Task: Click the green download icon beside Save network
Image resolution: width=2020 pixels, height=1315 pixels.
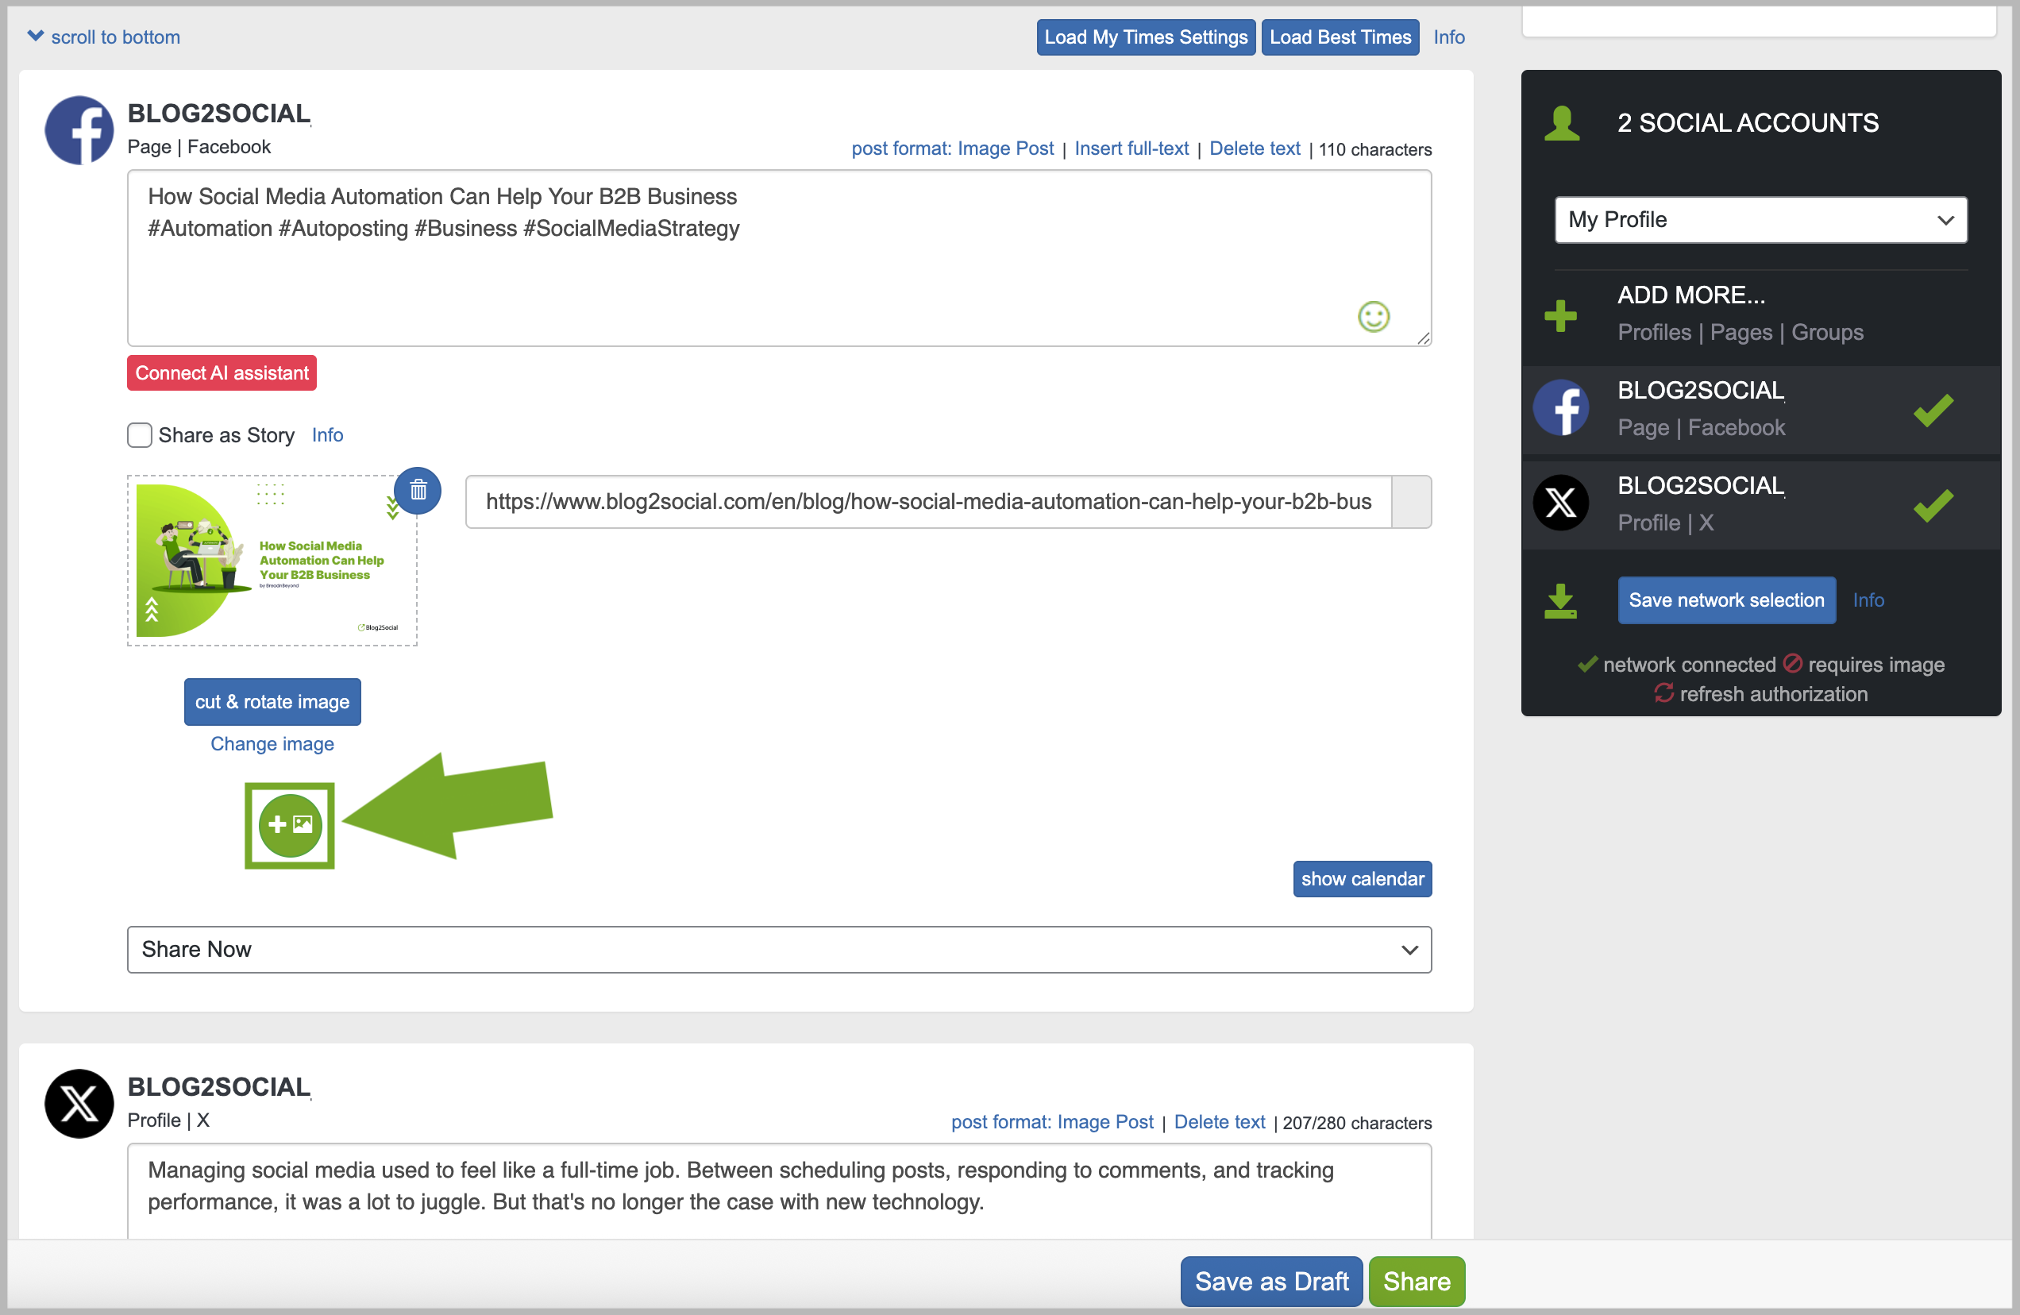Action: (1560, 601)
